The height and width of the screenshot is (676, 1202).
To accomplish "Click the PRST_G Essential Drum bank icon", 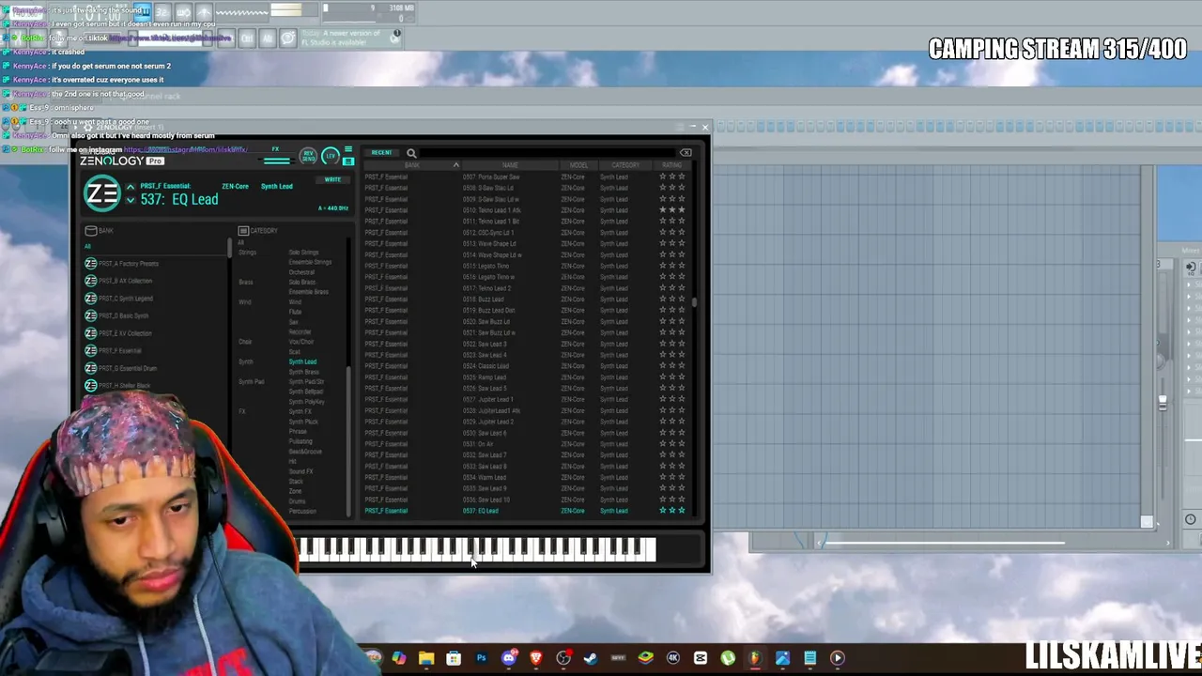I will click(90, 368).
